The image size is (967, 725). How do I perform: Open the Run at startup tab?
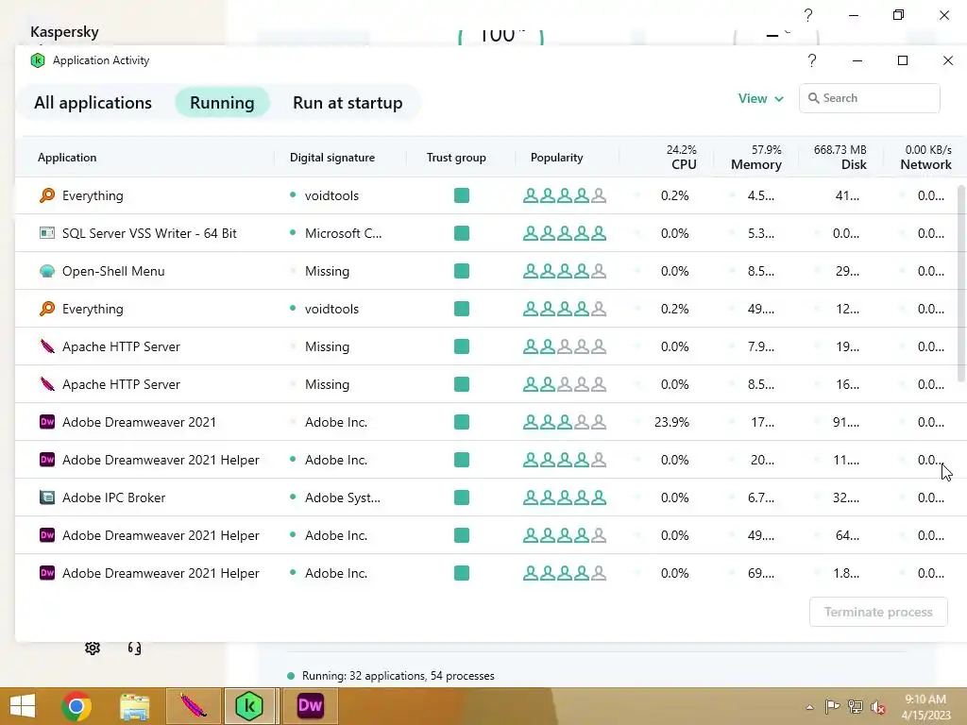[x=348, y=102]
